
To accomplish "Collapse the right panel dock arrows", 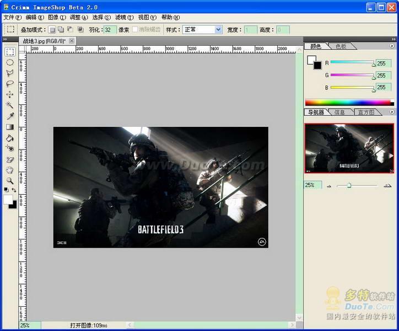I will tap(394, 39).
